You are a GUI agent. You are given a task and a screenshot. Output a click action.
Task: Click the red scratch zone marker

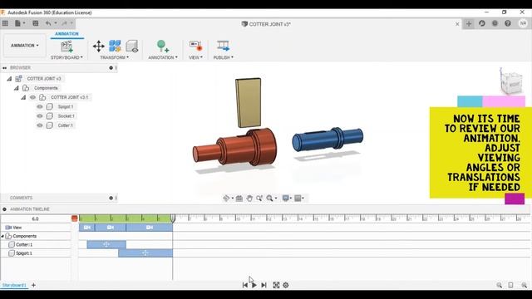[x=75, y=218]
